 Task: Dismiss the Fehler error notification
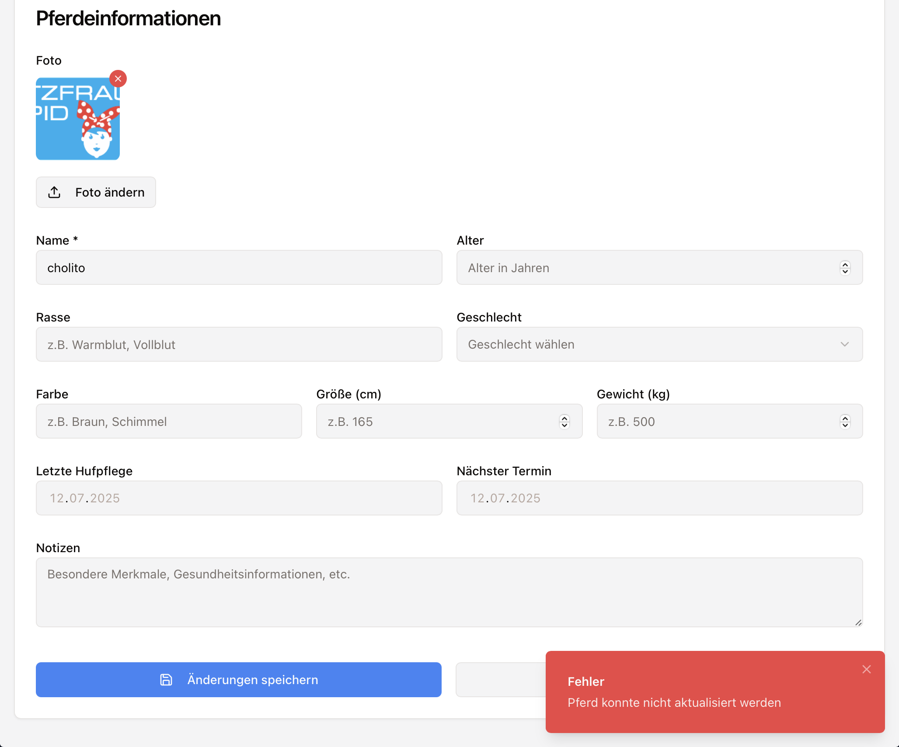tap(867, 669)
